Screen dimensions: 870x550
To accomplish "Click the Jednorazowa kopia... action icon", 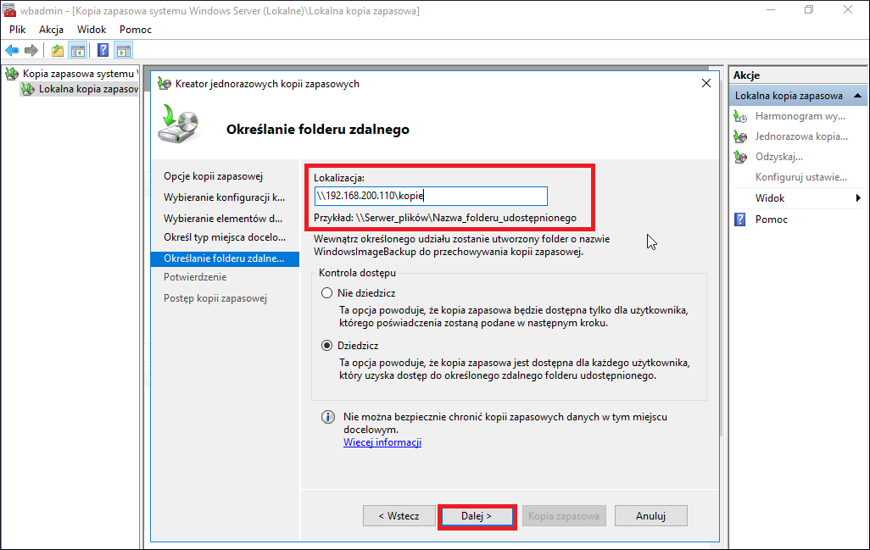I will click(740, 136).
